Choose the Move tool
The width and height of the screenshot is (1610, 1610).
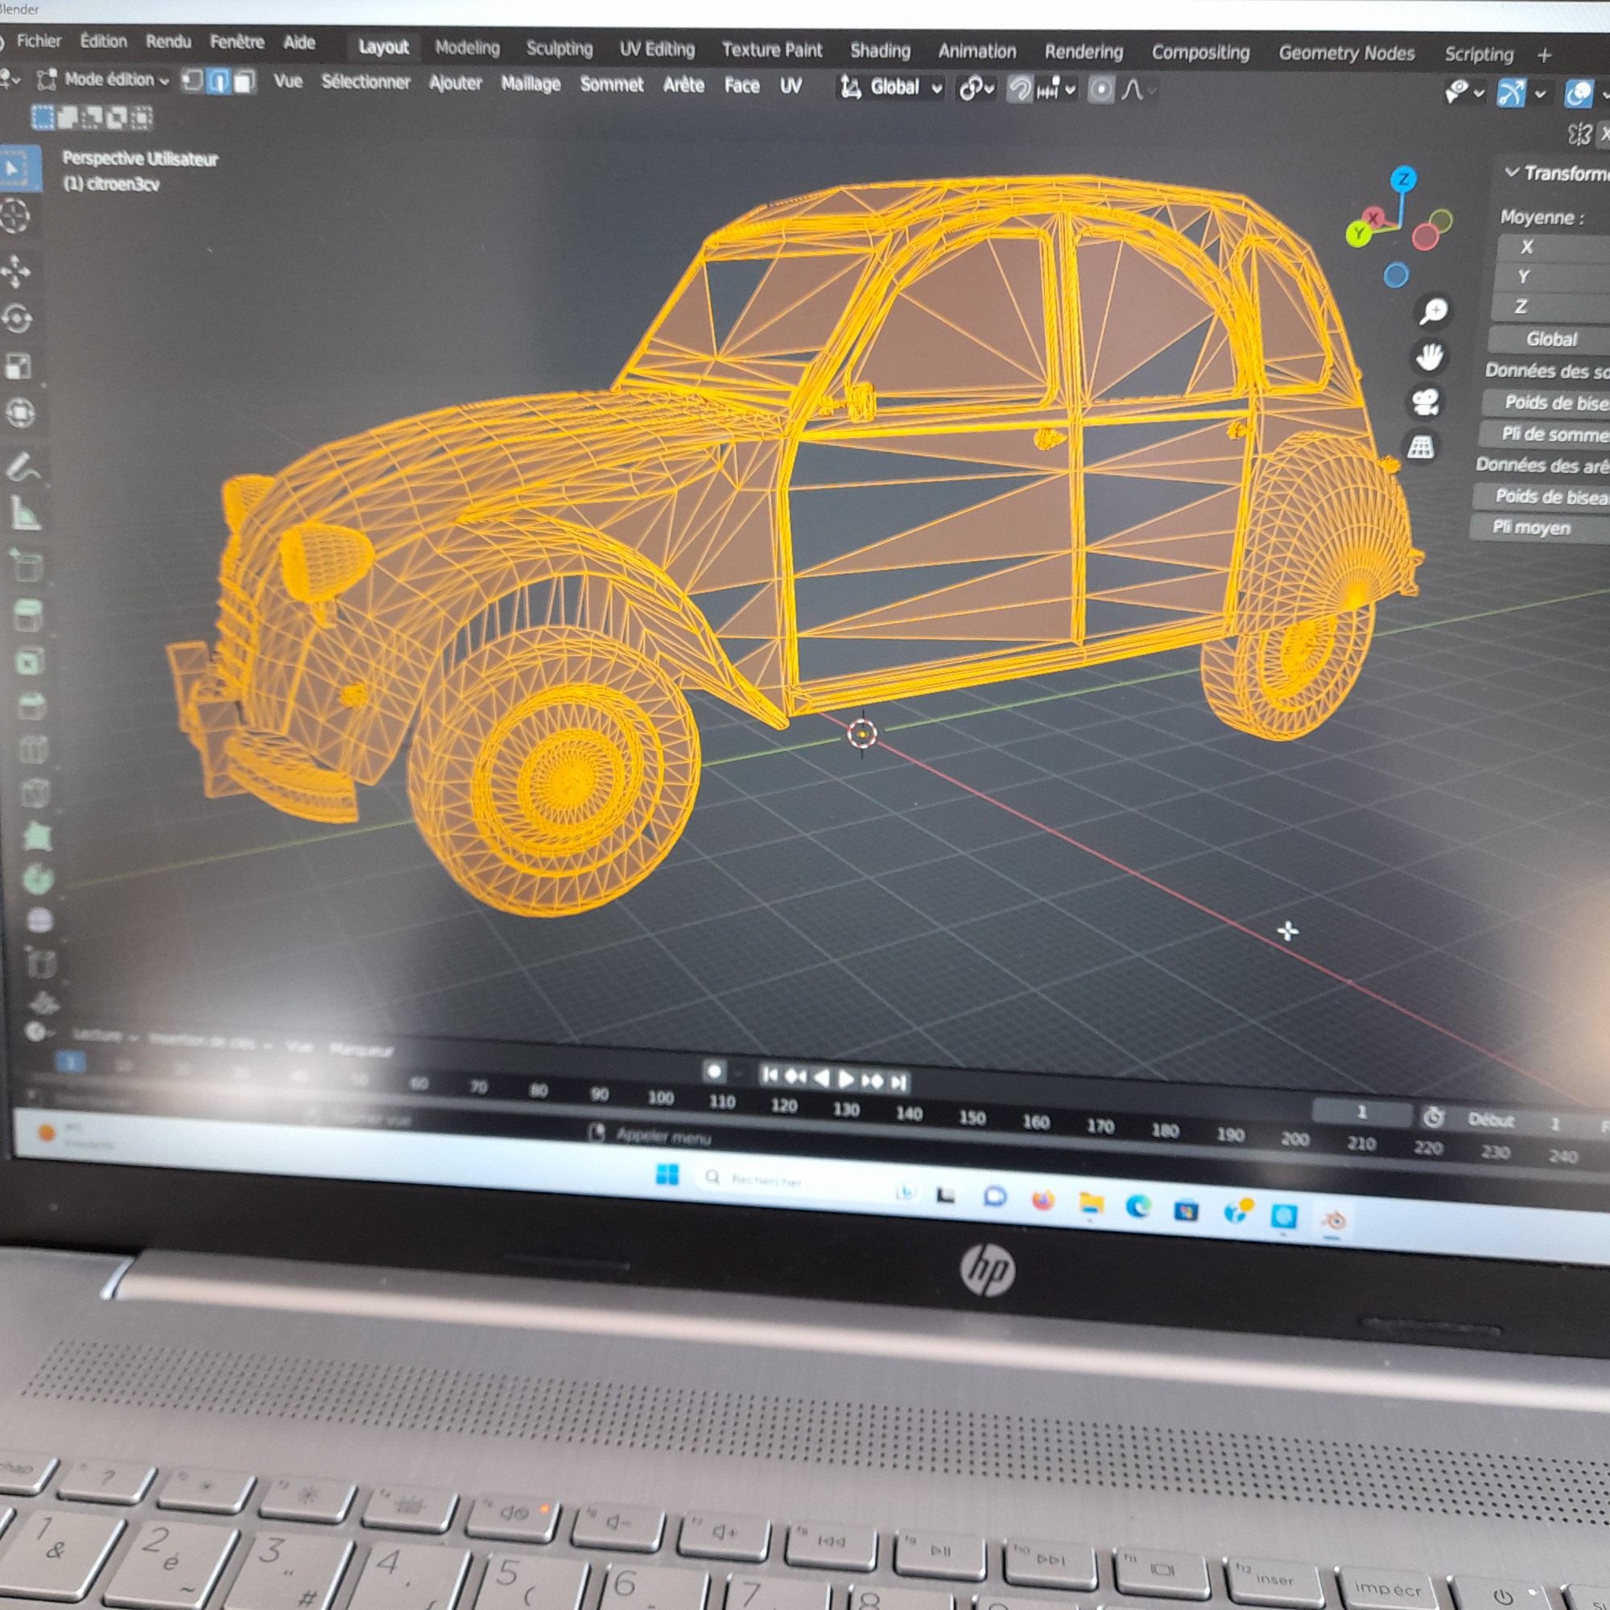coord(16,271)
